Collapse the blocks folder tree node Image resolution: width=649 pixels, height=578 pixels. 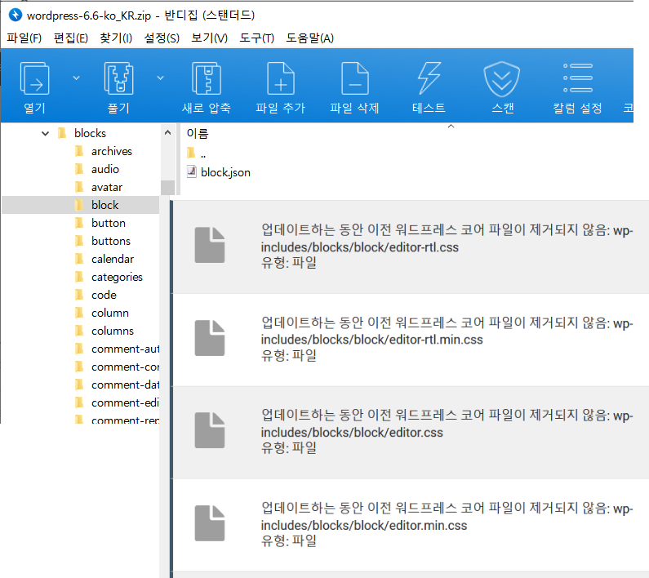[x=45, y=133]
